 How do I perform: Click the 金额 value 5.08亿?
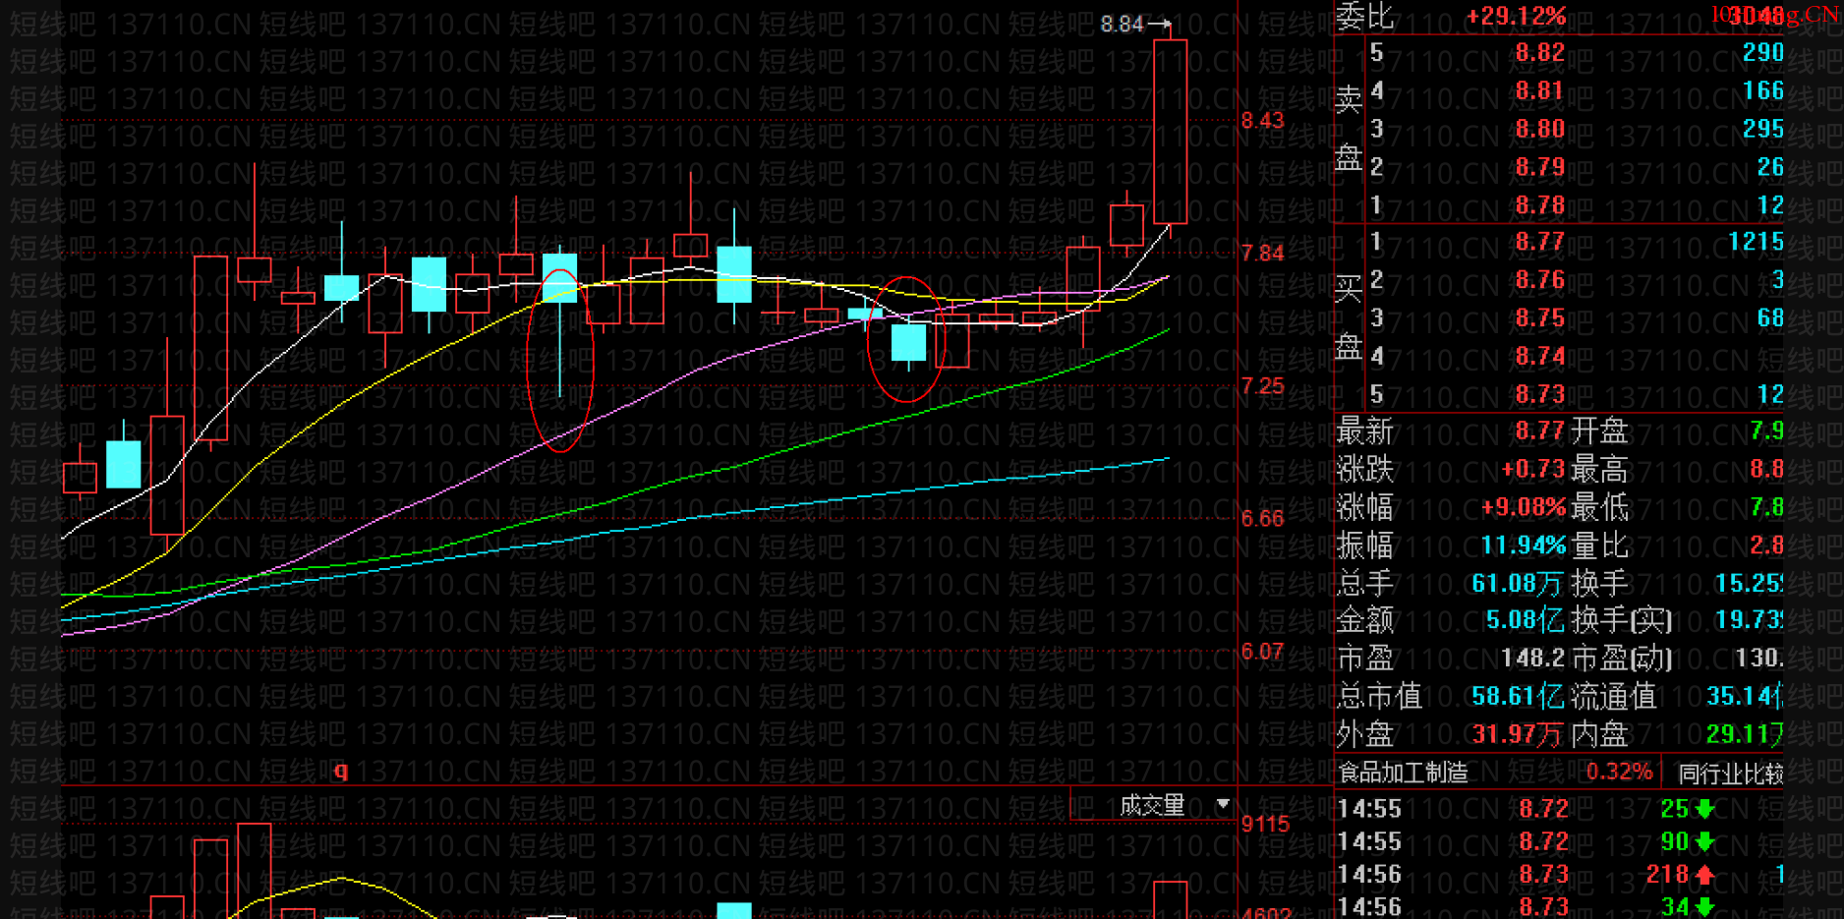(1525, 620)
